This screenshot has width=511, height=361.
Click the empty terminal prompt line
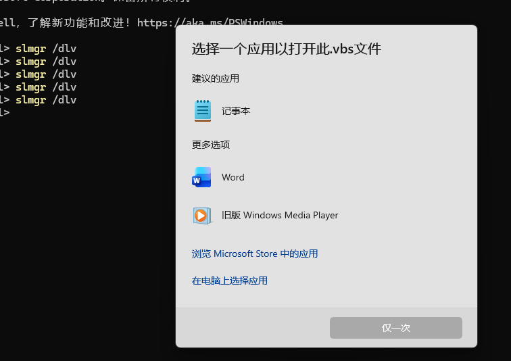(5, 113)
